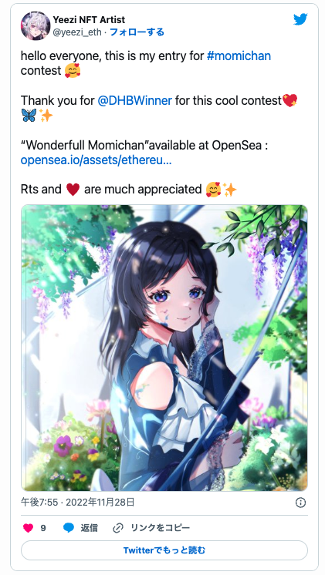The height and width of the screenshot is (575, 325).
Task: Select リンクをコピー copy link text
Action: pos(161,528)
